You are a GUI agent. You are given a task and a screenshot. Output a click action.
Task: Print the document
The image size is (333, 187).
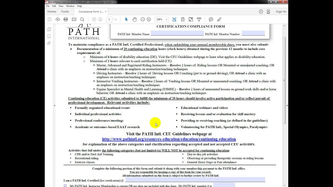66,19
